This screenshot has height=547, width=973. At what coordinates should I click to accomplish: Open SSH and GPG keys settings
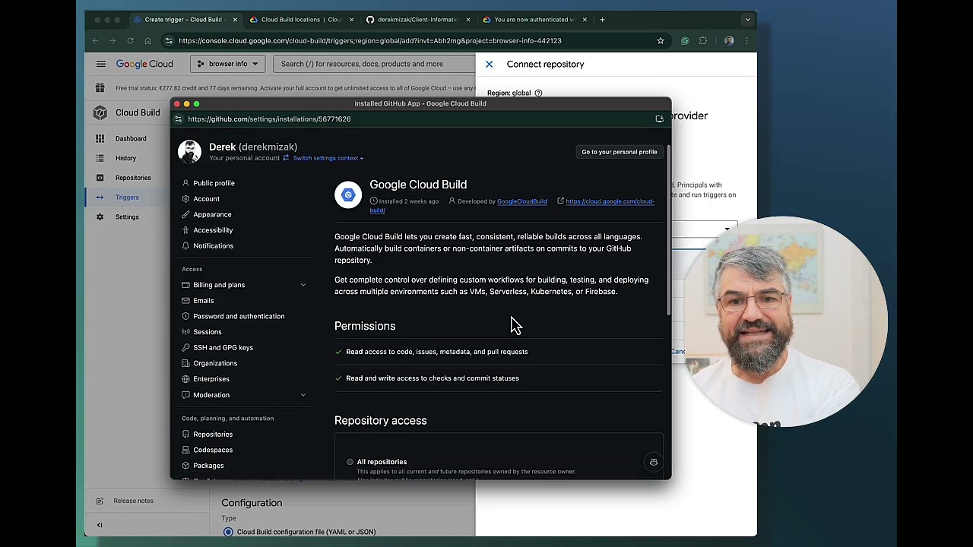click(223, 348)
